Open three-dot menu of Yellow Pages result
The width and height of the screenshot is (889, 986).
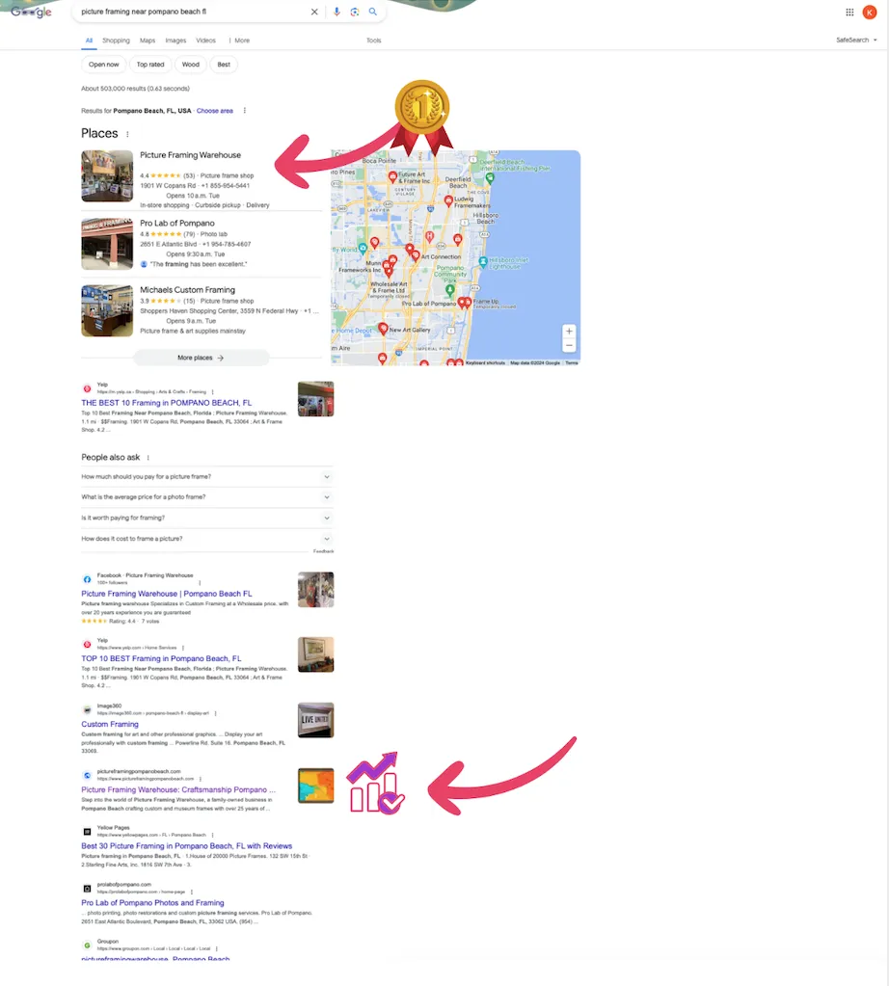213,835
